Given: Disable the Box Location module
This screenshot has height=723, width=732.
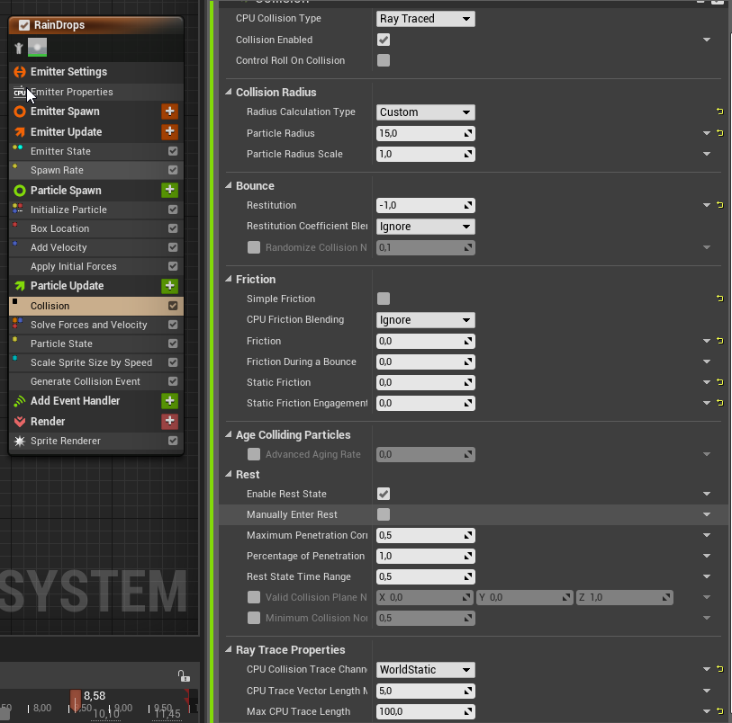Looking at the screenshot, I should pos(173,228).
